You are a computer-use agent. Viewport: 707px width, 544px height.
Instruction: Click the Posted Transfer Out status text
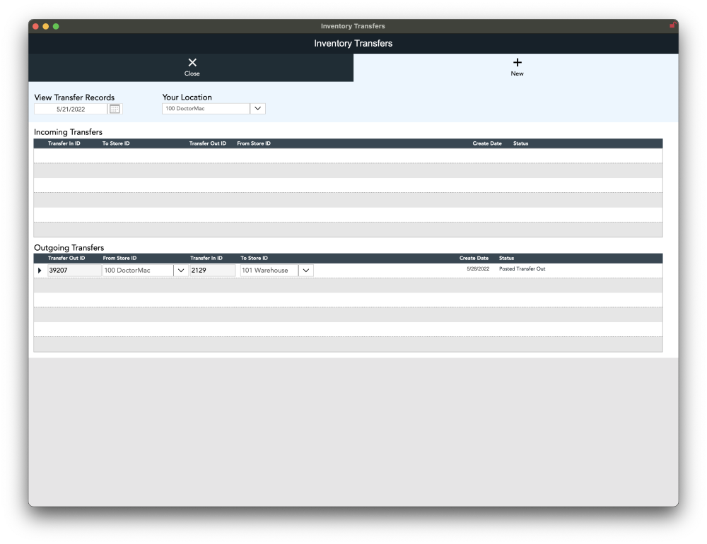pyautogui.click(x=522, y=269)
